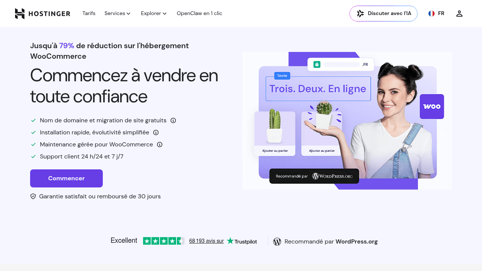Open the FR language selector
Screen dimensions: 482x271
tap(436, 14)
